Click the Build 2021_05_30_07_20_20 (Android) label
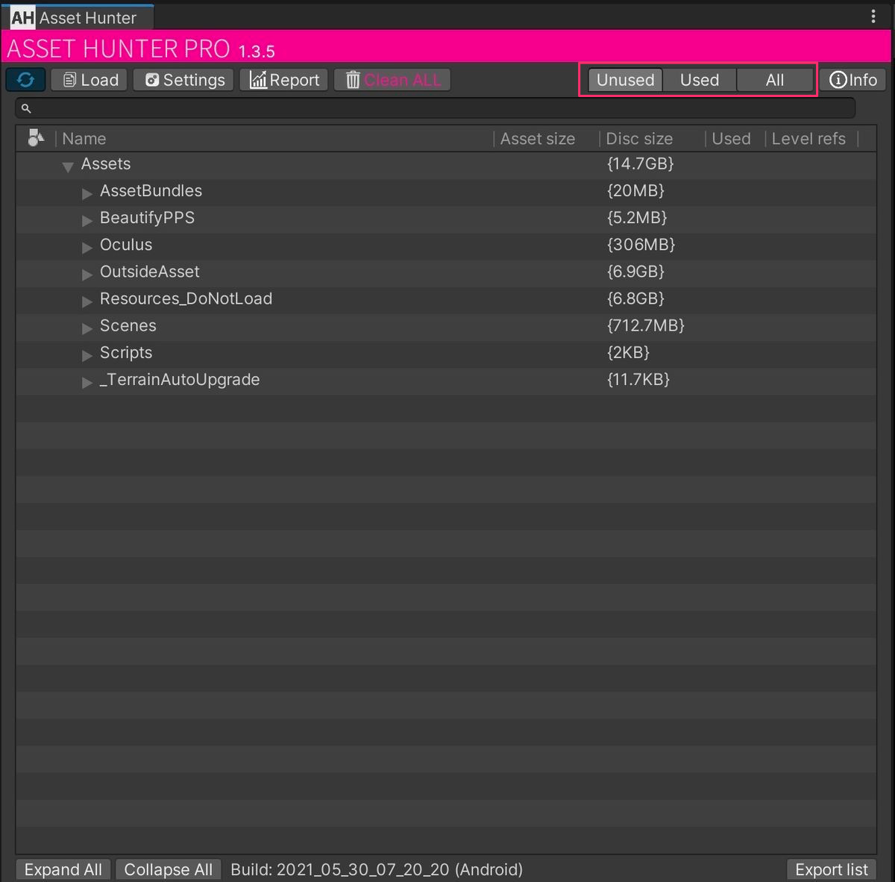The height and width of the screenshot is (882, 895). click(x=377, y=870)
